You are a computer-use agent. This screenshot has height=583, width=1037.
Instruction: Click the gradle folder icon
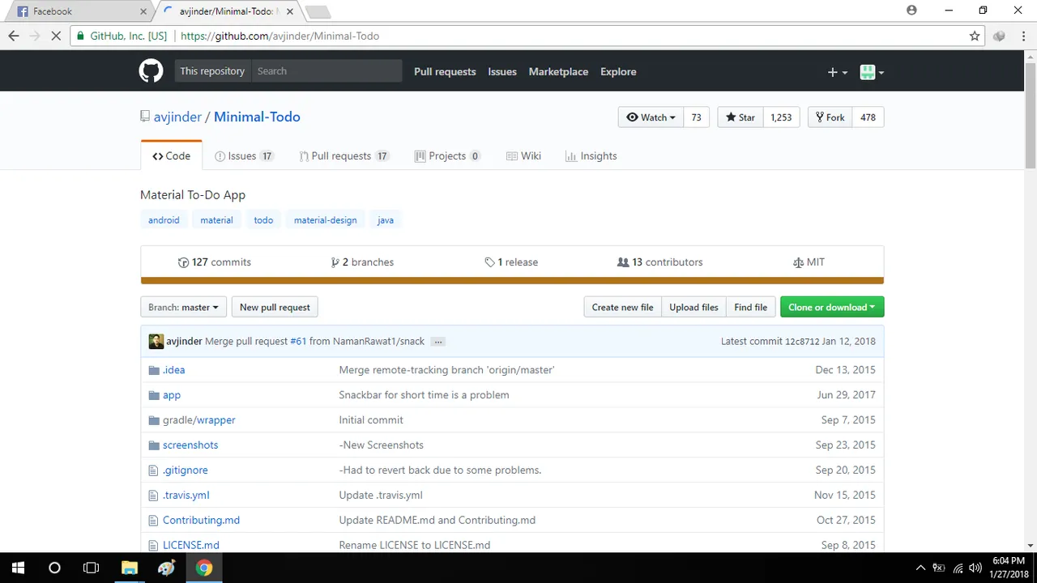(154, 420)
